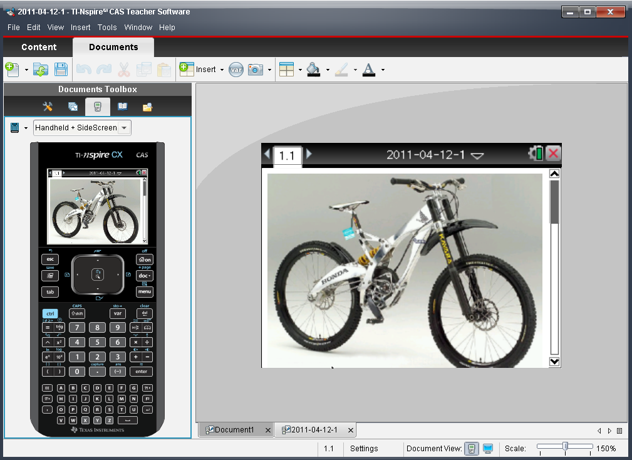
Task: Open the fill color dropdown arrow
Action: (328, 70)
